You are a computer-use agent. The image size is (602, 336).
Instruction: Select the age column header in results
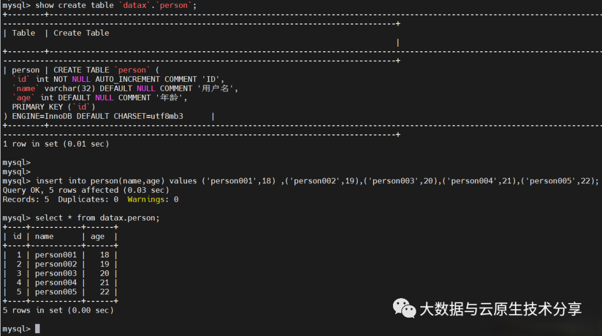(x=98, y=236)
